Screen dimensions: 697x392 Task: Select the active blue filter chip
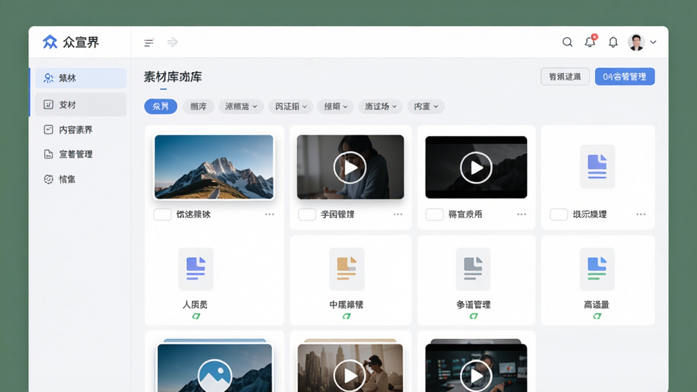pyautogui.click(x=161, y=107)
